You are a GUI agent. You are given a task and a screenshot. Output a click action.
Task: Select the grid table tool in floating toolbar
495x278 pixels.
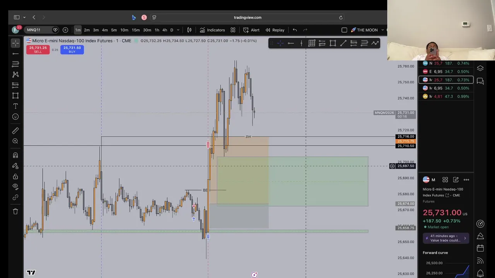[312, 43]
